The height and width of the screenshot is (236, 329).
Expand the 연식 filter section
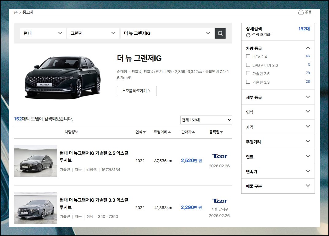(278, 112)
